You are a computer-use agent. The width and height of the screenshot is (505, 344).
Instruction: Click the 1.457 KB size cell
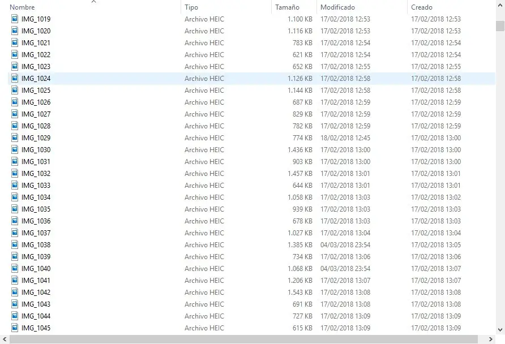pyautogui.click(x=300, y=174)
